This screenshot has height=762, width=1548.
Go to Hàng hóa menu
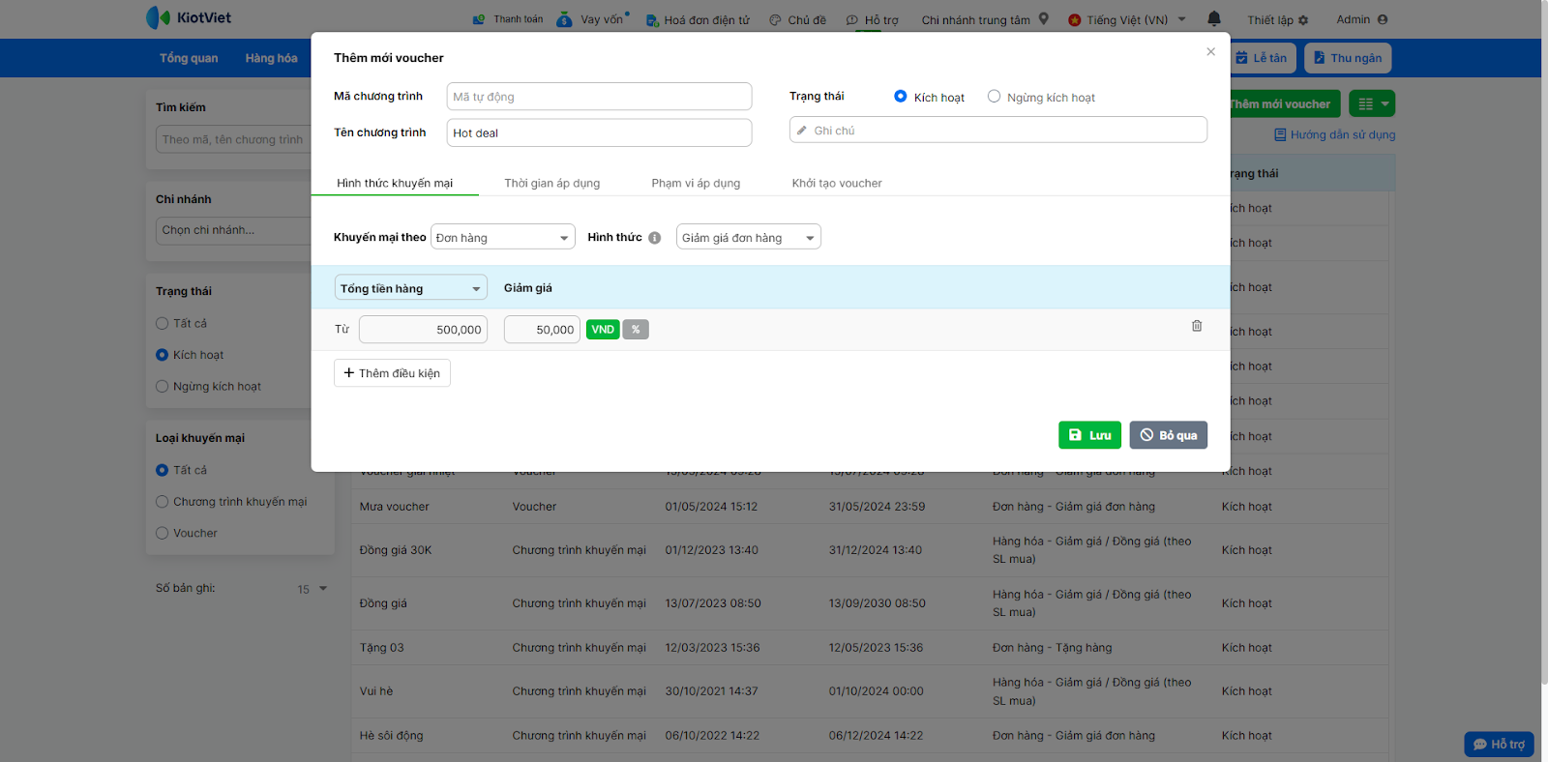pos(272,58)
